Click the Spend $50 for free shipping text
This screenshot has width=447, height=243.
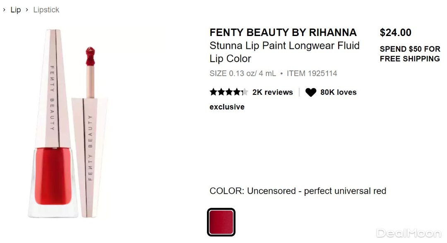click(x=410, y=54)
